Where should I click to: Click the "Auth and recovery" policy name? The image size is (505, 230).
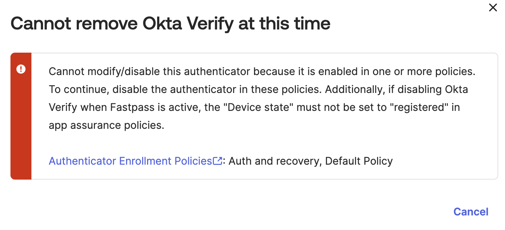[275, 161]
